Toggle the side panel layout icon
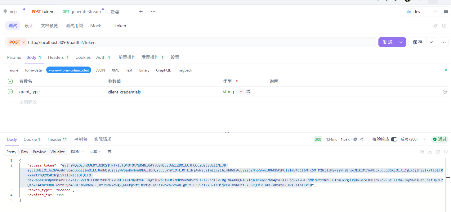Viewport: 451px width, 212px height. click(444, 26)
